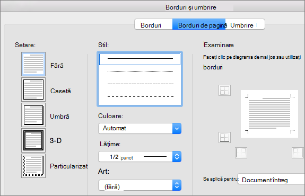305x196 pixels.
Task: Switch to the Borduri de pagină tab
Action: point(199,24)
